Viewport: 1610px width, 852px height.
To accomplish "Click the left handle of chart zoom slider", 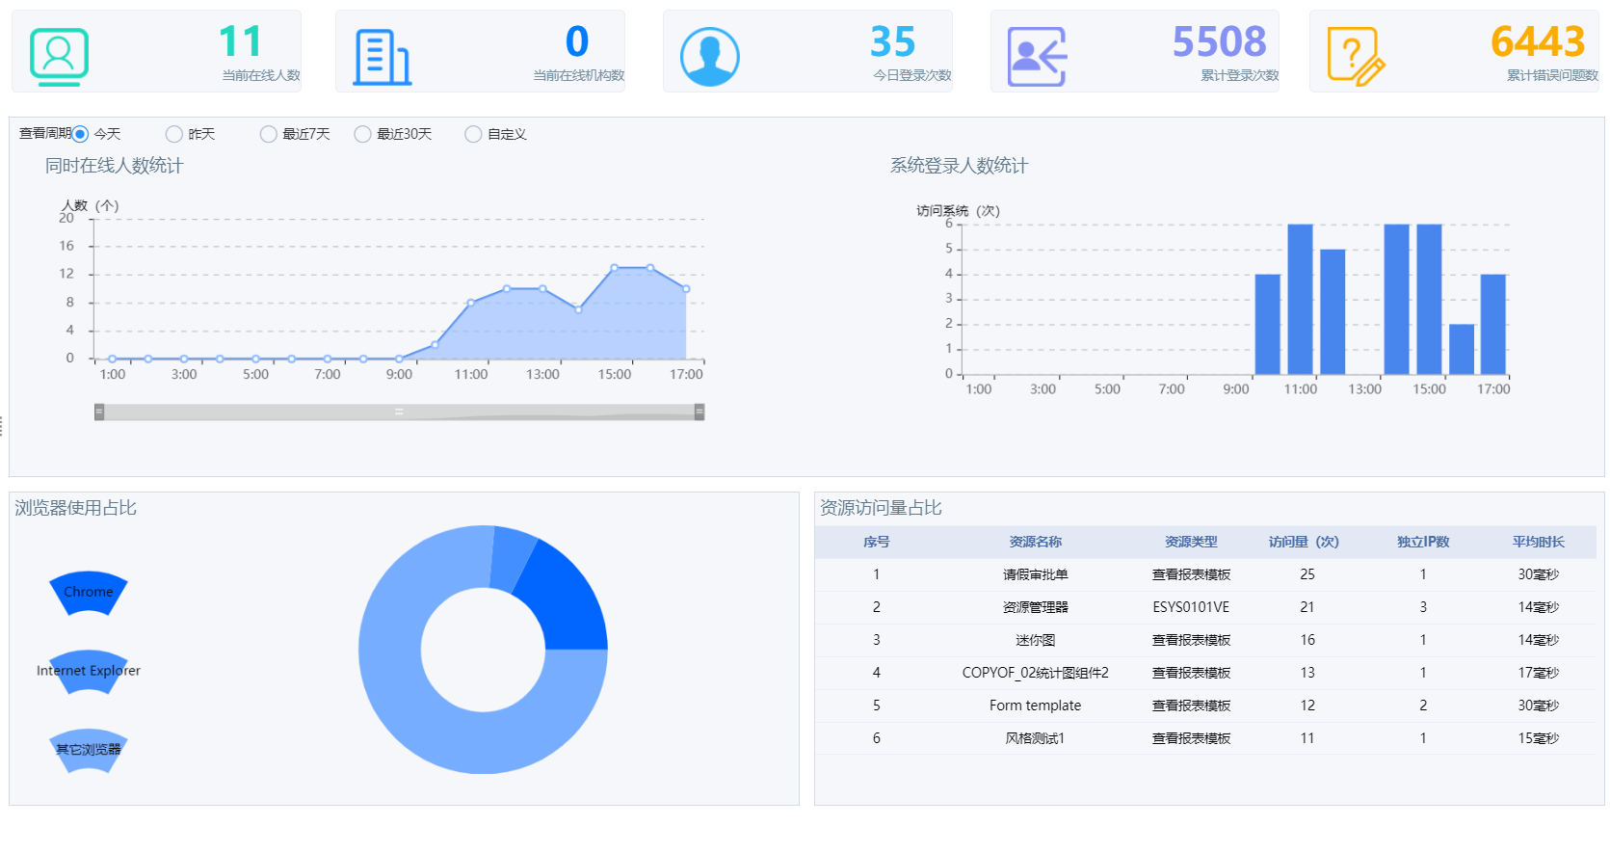I will [99, 413].
